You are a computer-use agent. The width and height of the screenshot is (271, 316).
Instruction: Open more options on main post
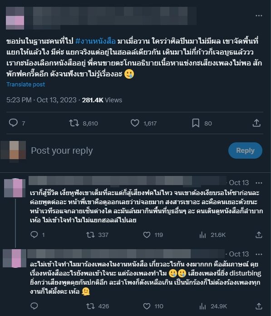(259, 16)
